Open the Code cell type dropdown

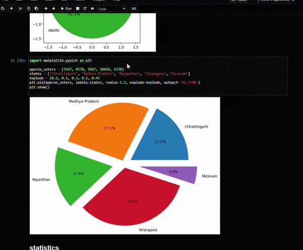112,9
